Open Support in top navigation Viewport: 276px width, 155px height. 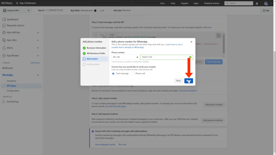pos(184,3)
